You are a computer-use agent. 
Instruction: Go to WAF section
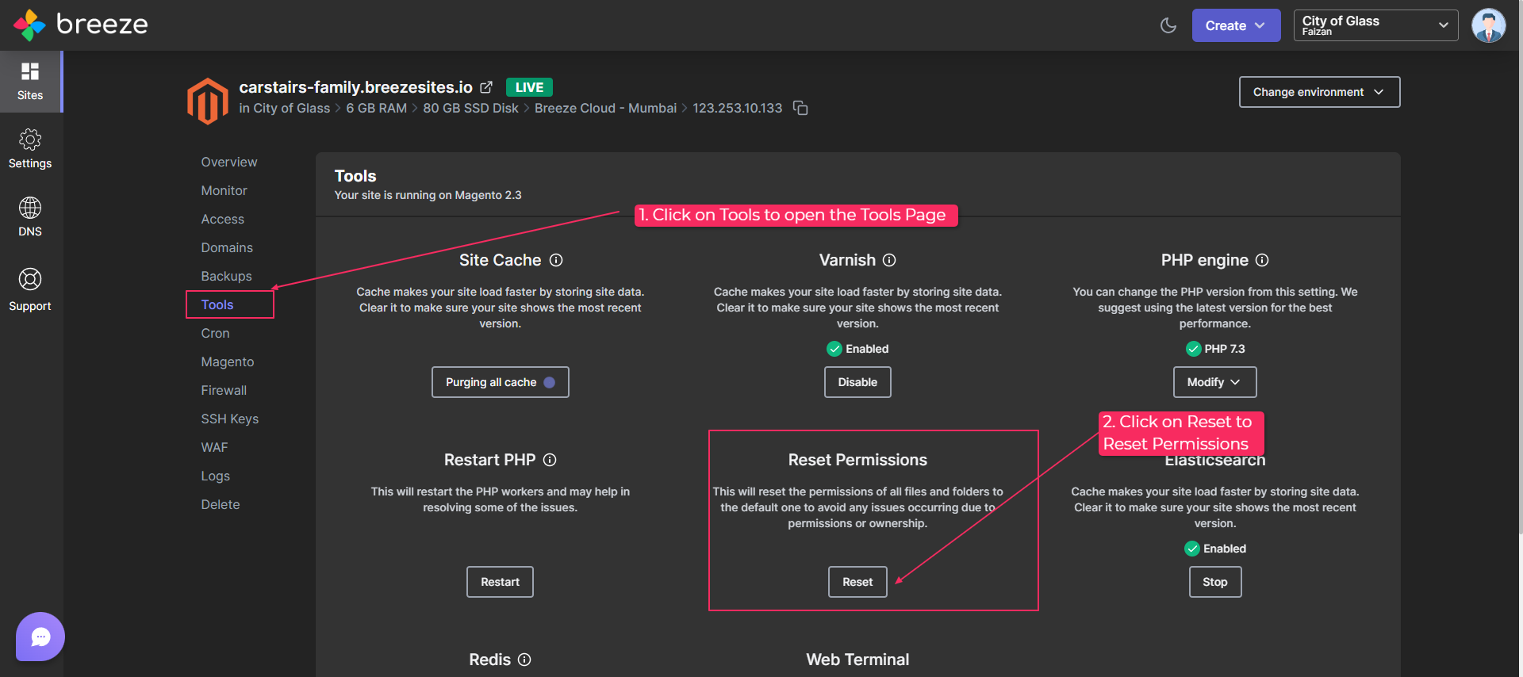point(214,447)
